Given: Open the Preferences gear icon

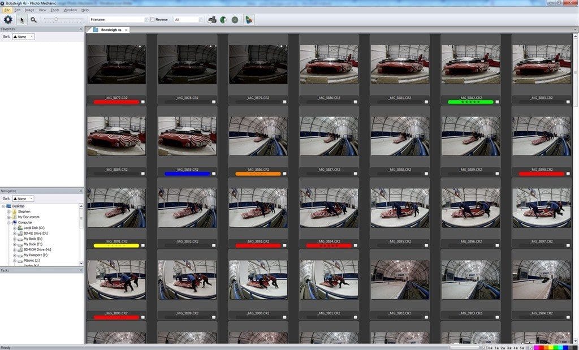Looking at the screenshot, I should (8, 19).
